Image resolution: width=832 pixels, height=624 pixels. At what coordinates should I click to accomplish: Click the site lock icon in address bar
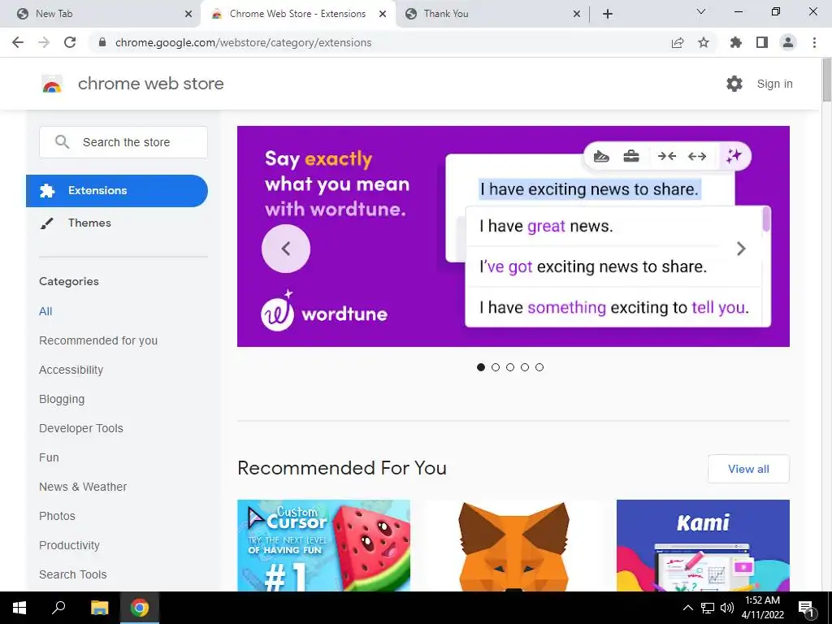point(102,42)
